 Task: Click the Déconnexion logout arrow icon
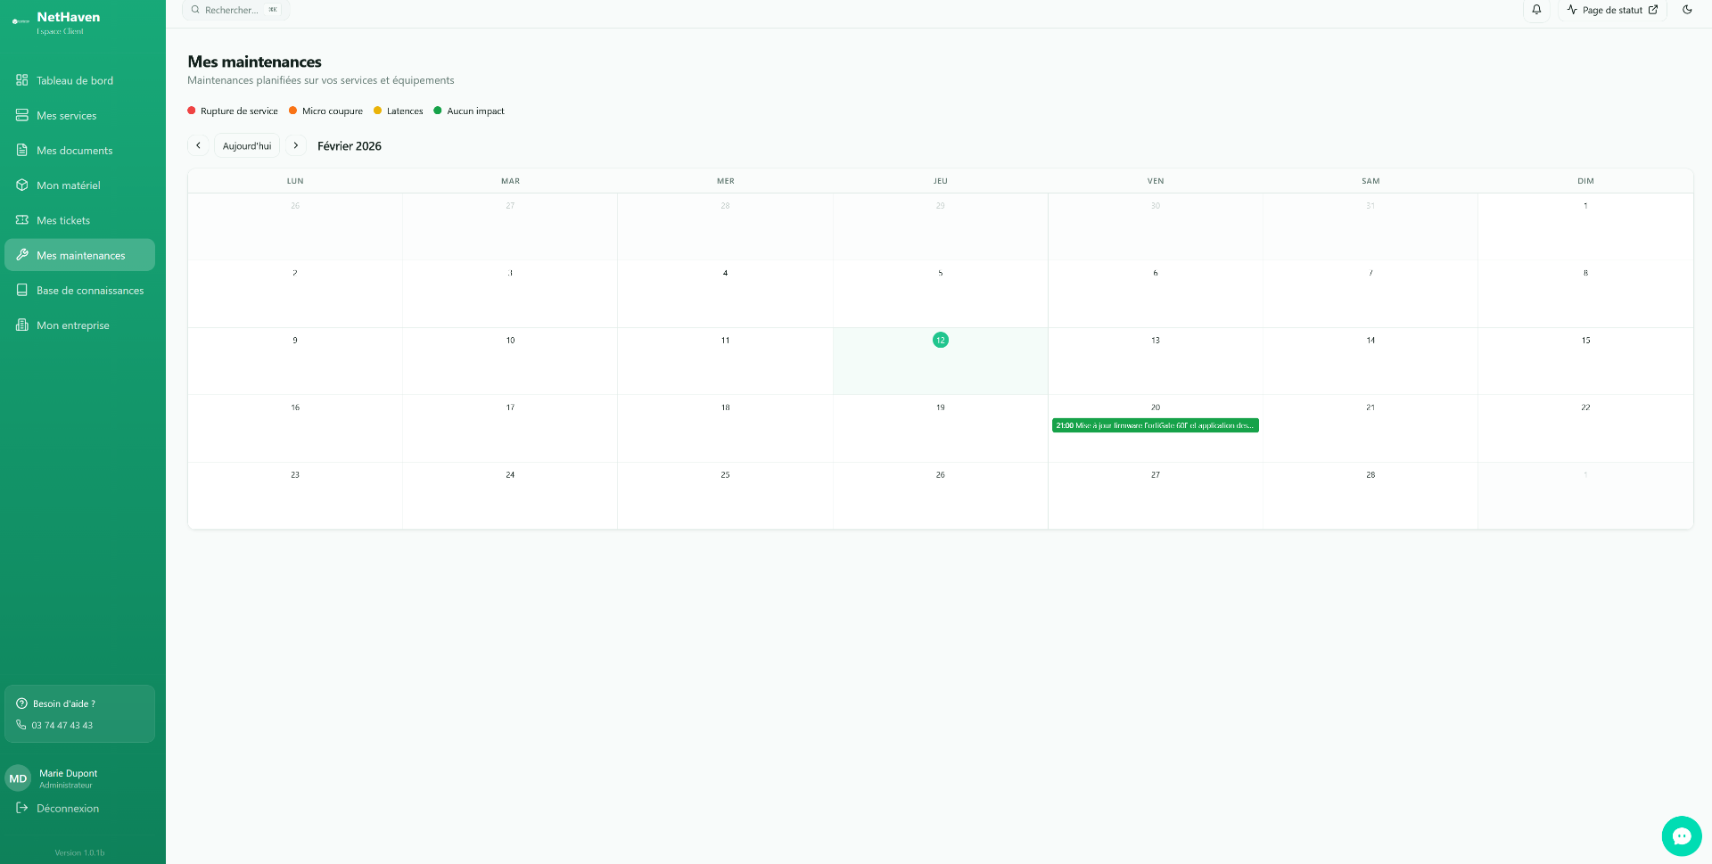point(22,808)
